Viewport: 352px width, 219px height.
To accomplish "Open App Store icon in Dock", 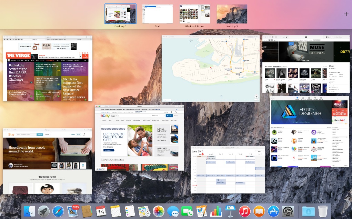I will tap(273, 211).
